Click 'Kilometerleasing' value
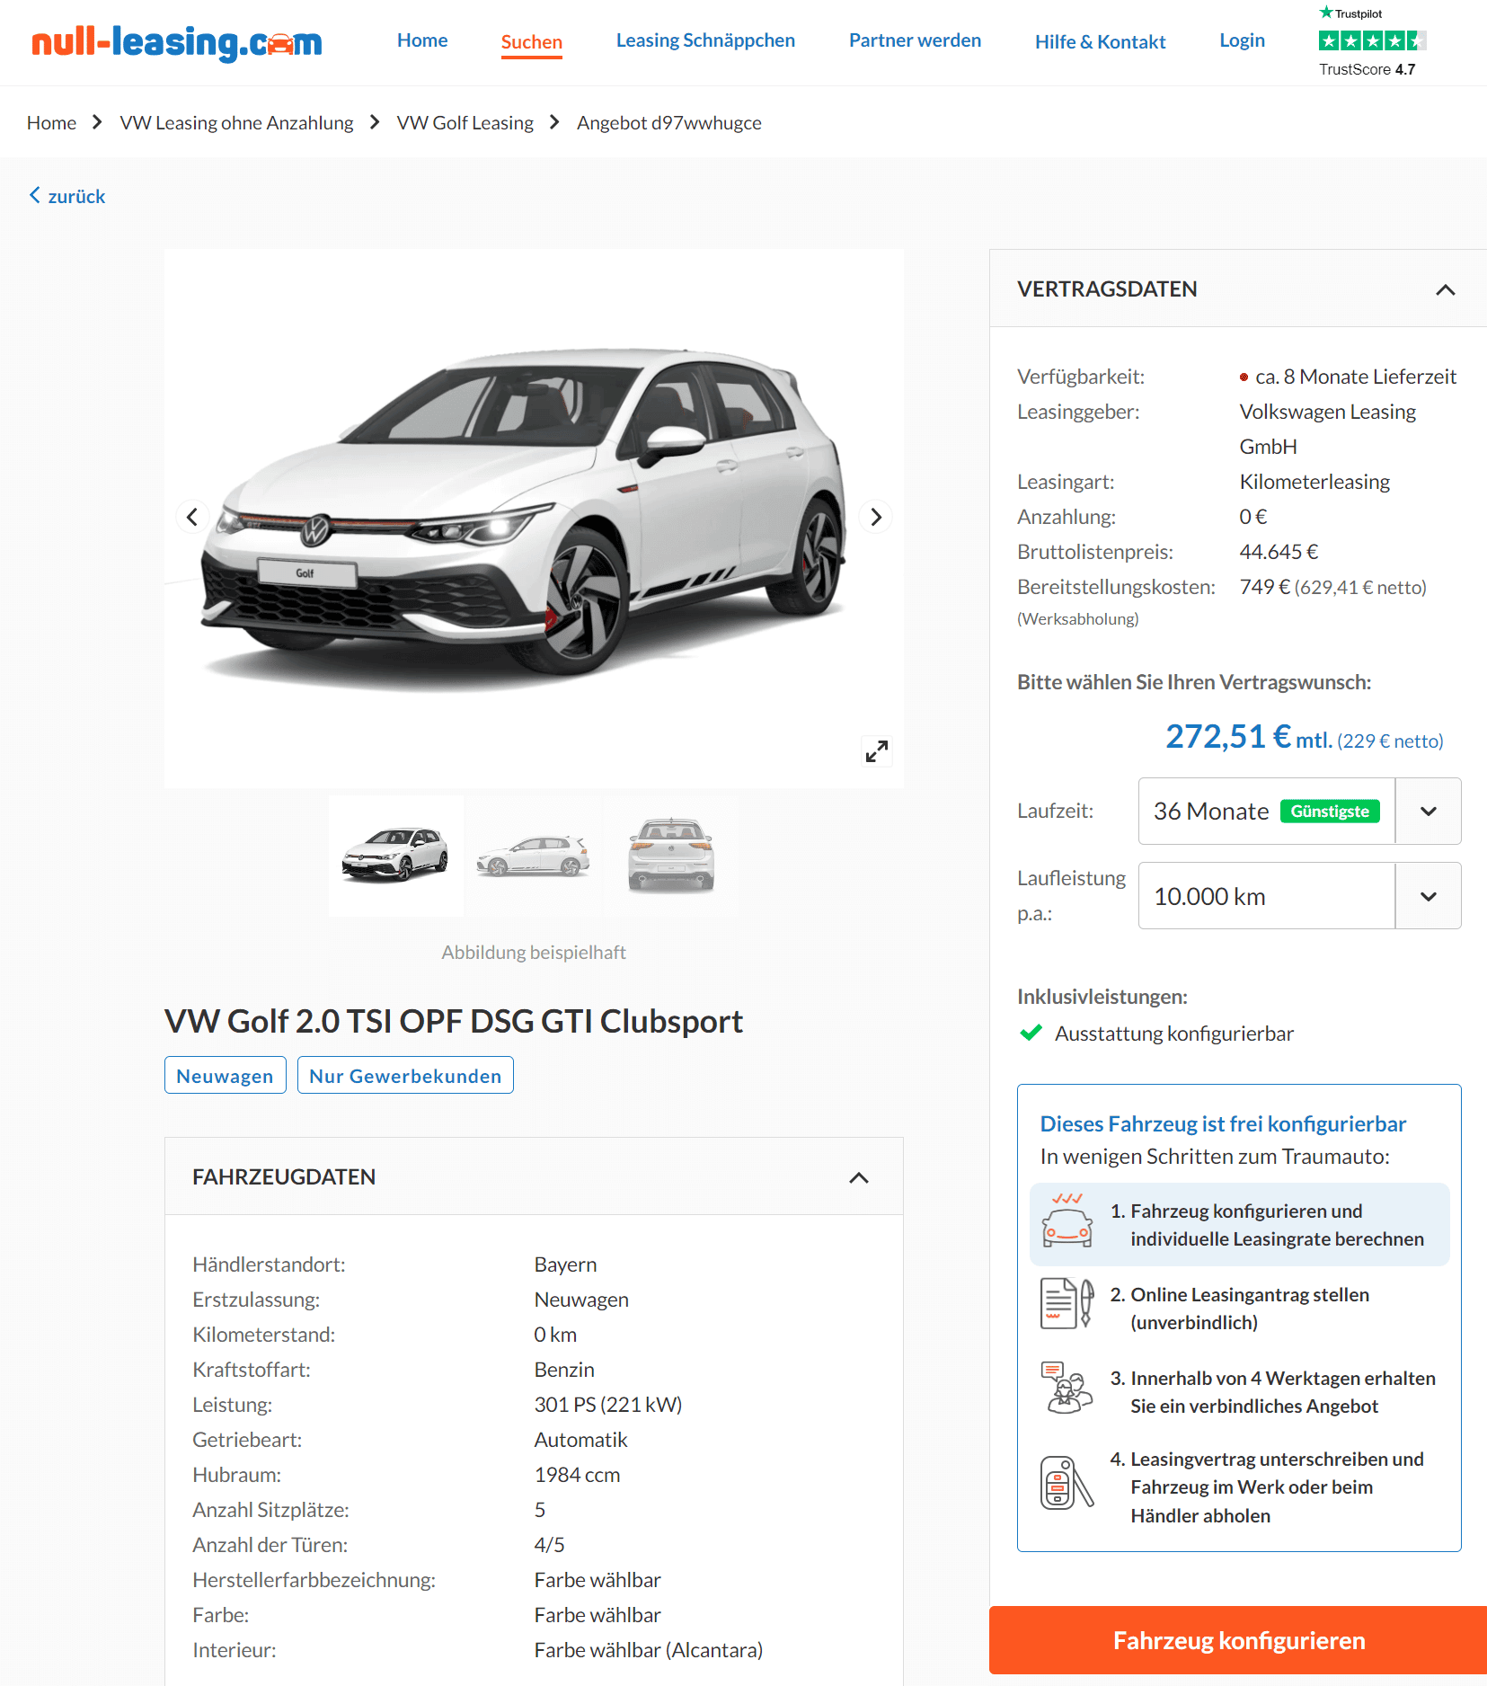Viewport: 1487px width, 1686px height. [x=1314, y=483]
